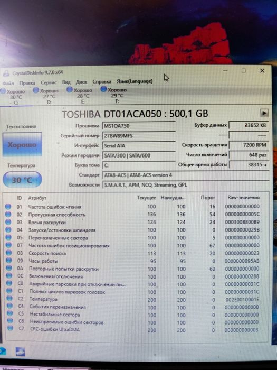Open the Язык(Language) menu
This screenshot has width=277, height=370.
pos(135,81)
